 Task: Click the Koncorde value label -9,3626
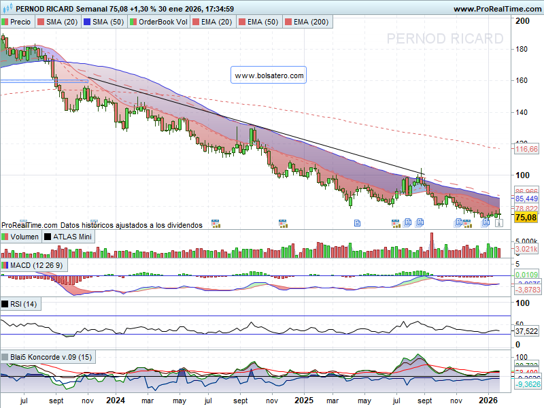pos(527,384)
